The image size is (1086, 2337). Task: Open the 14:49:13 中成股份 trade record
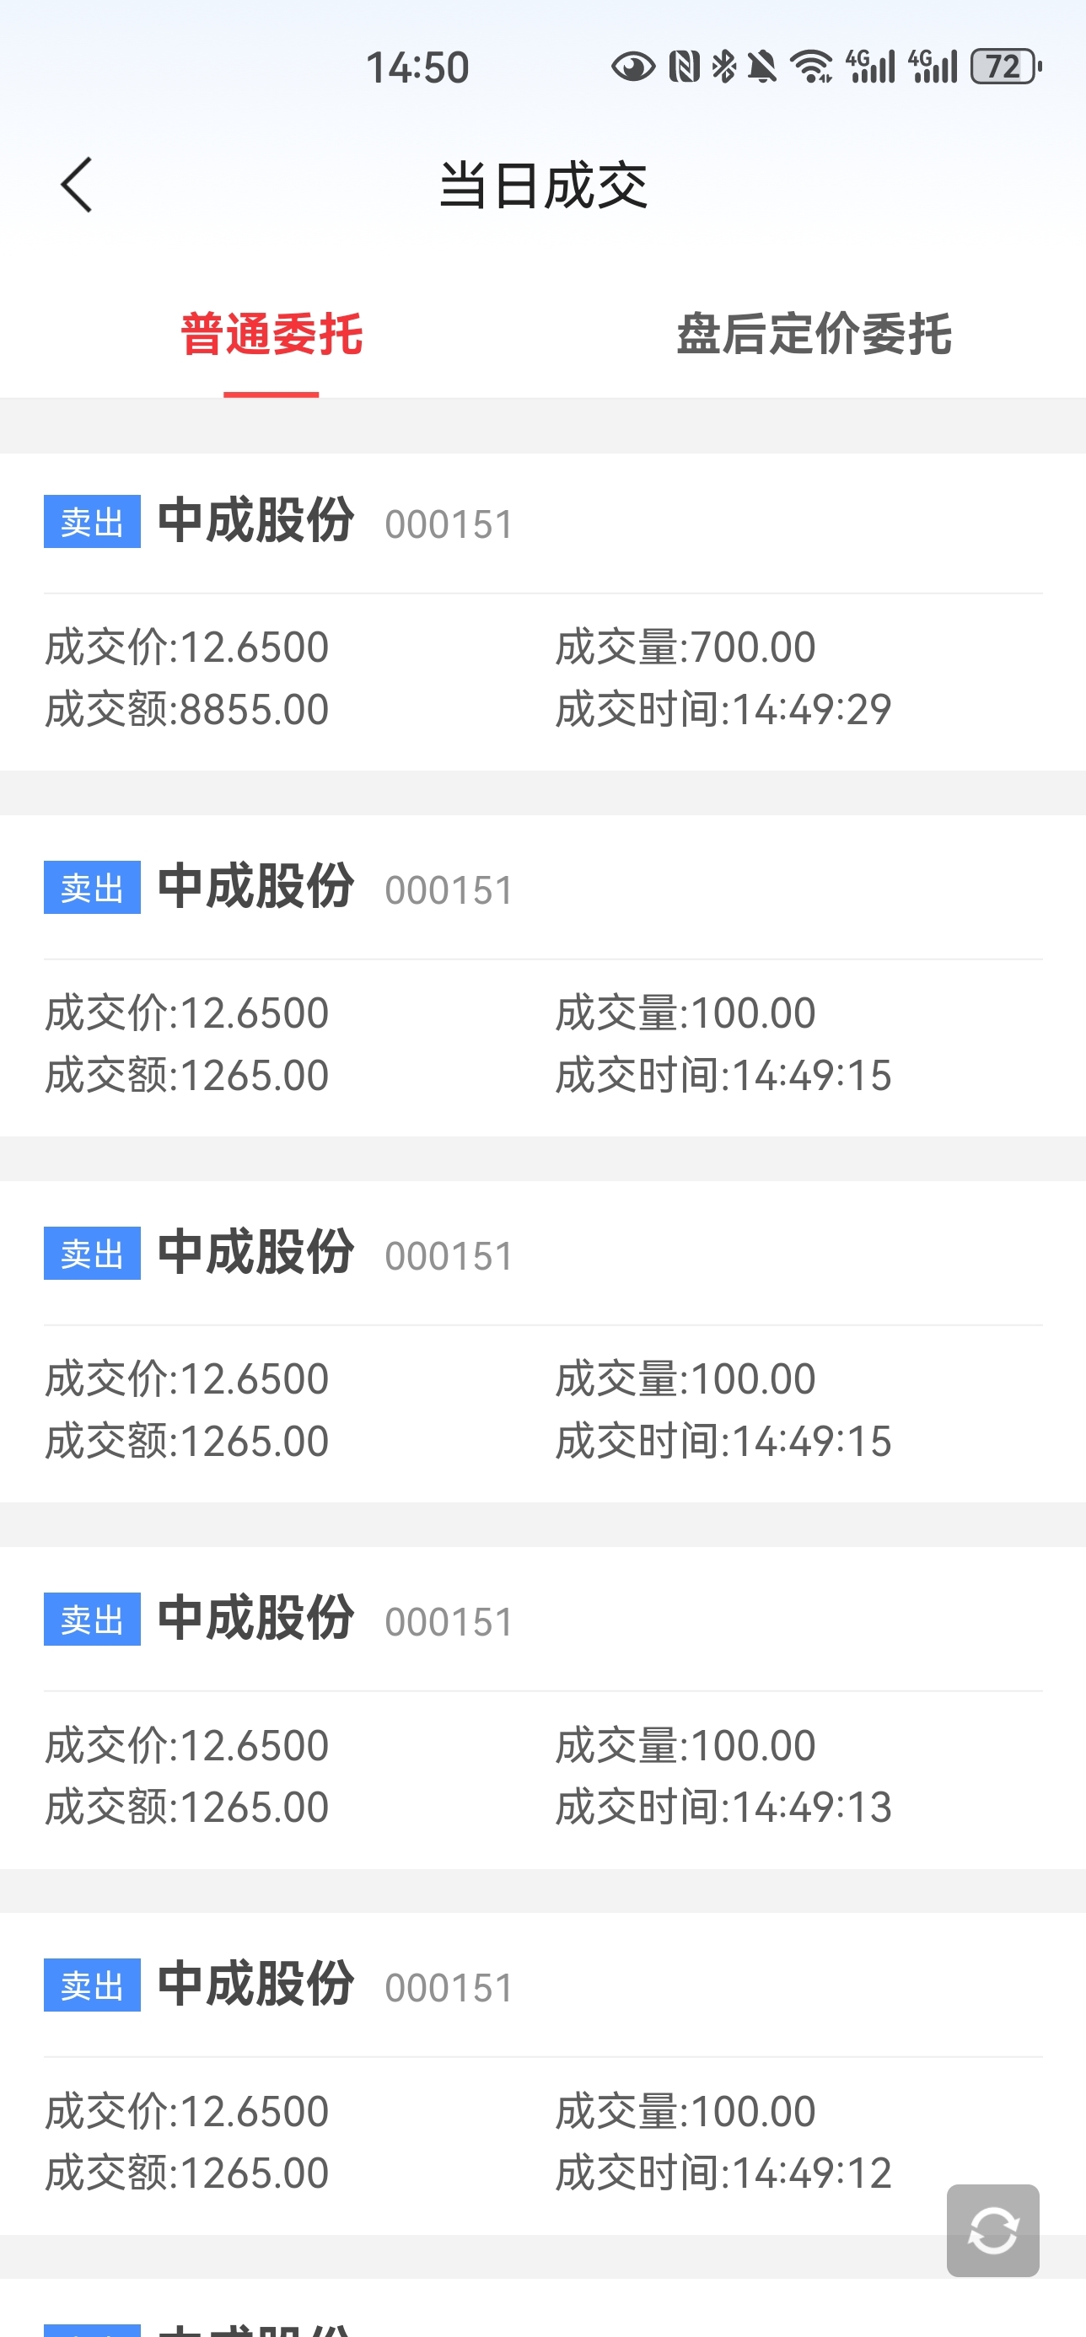[x=542, y=1707]
